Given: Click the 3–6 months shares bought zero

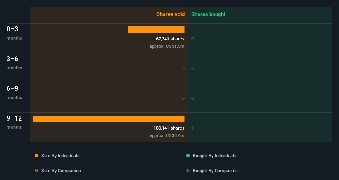Looking at the screenshot, I should click(192, 69).
